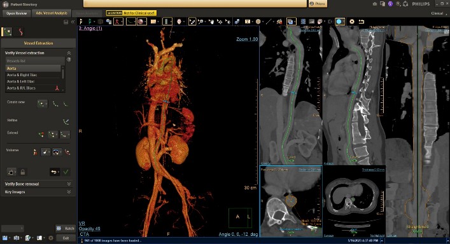Click the Batch button

pos(66,228)
